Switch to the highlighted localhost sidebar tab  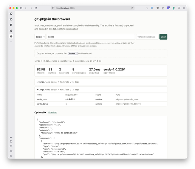click(x=11, y=36)
